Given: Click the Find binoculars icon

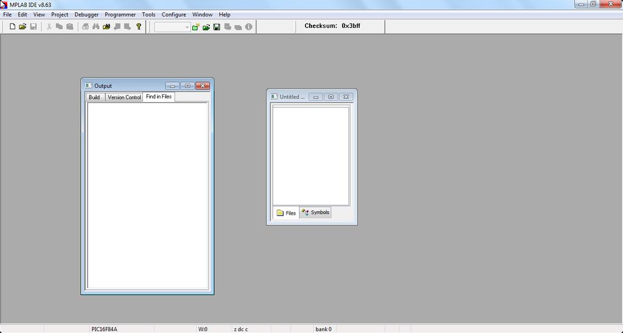Looking at the screenshot, I should click(96, 27).
